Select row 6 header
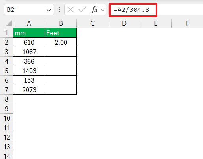The image size is (203, 159). [x=7, y=80]
